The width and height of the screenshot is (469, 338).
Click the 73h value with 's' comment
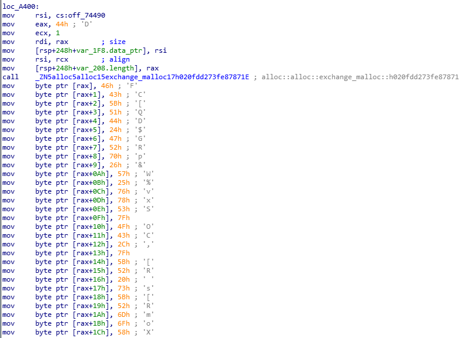pos(123,289)
